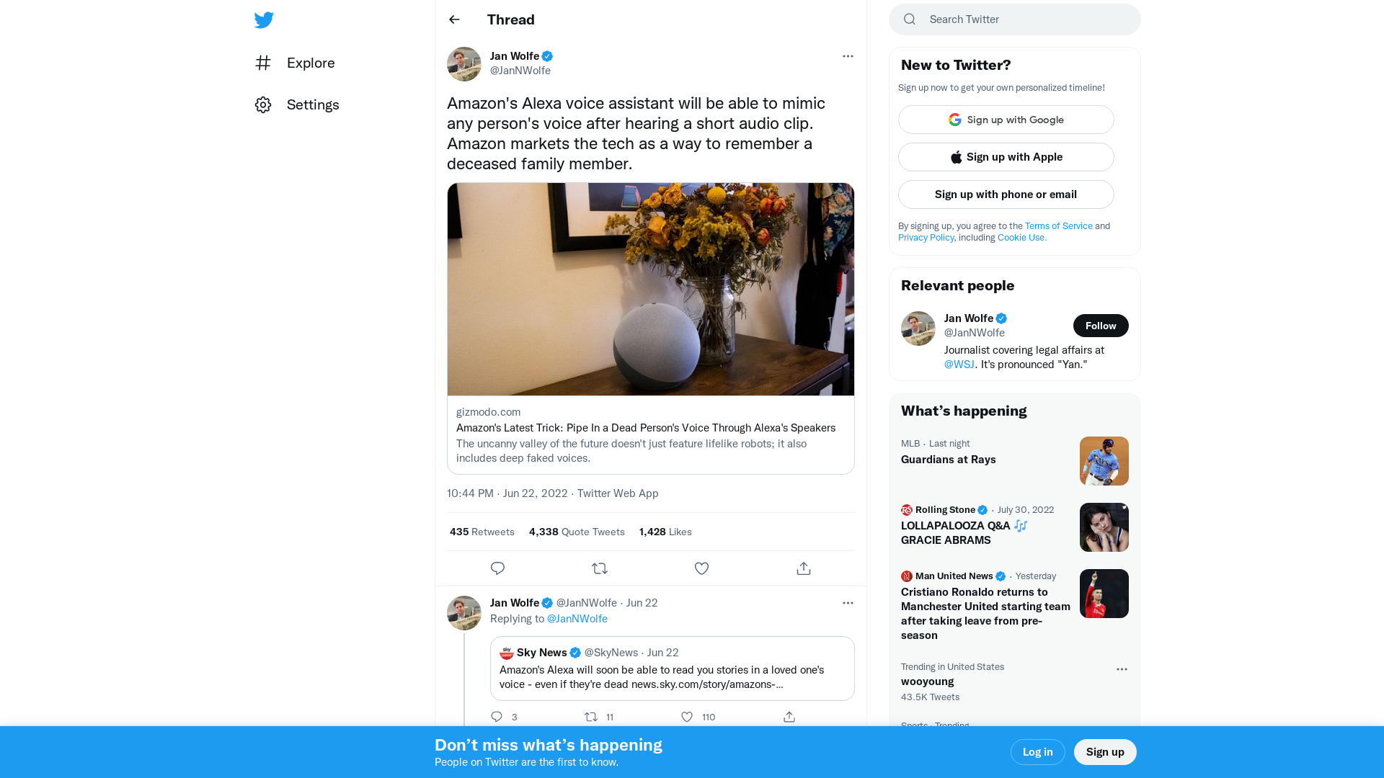Screen dimensions: 1384x778
Task: Like the Sky News reply
Action: click(686, 717)
